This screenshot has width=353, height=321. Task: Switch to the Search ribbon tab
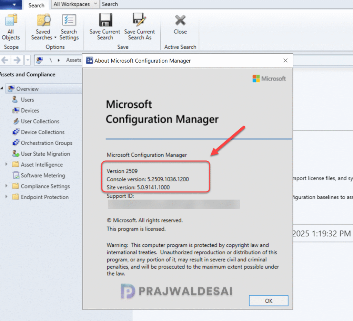point(36,5)
